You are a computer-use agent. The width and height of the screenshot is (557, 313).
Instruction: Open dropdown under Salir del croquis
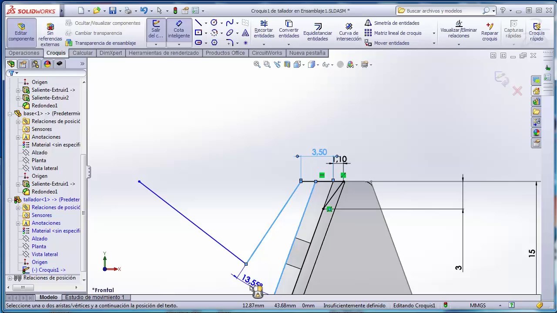click(x=156, y=44)
